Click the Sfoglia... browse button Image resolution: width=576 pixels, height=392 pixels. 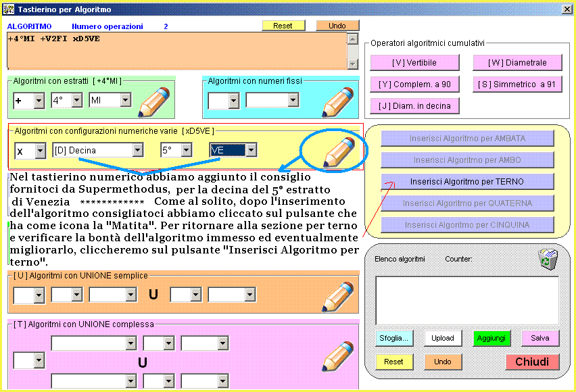(394, 339)
